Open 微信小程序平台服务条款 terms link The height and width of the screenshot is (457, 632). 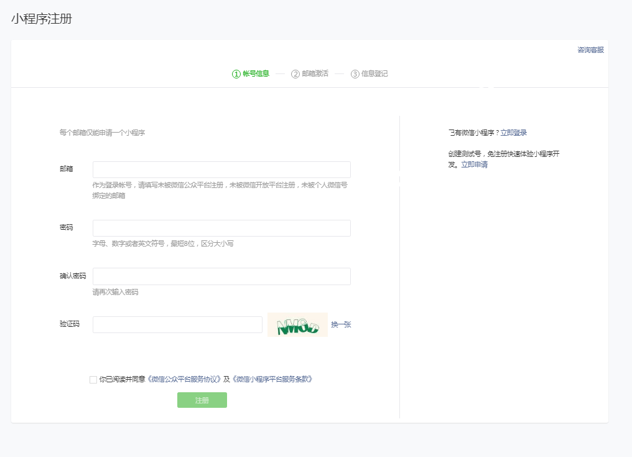272,379
